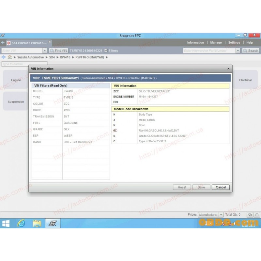Open File Explorer from the taskbar
This screenshot has width=261, height=261.
(37, 223)
